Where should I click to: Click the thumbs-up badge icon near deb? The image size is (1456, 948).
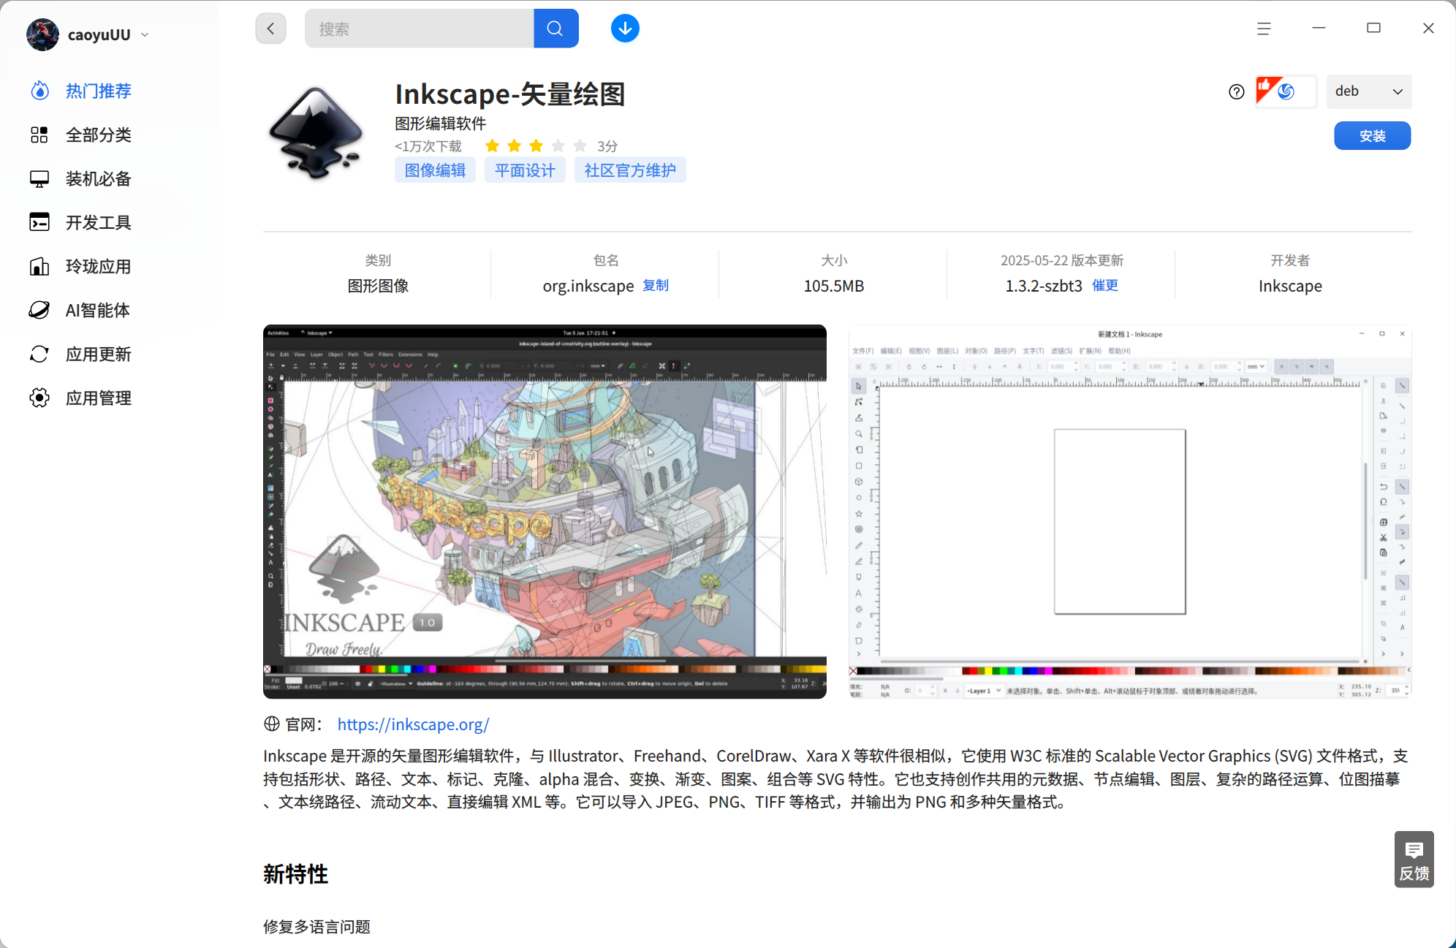(x=1285, y=91)
